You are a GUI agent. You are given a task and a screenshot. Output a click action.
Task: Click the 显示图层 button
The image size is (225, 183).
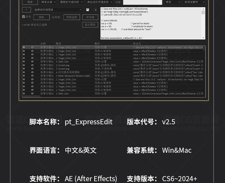(90, 25)
